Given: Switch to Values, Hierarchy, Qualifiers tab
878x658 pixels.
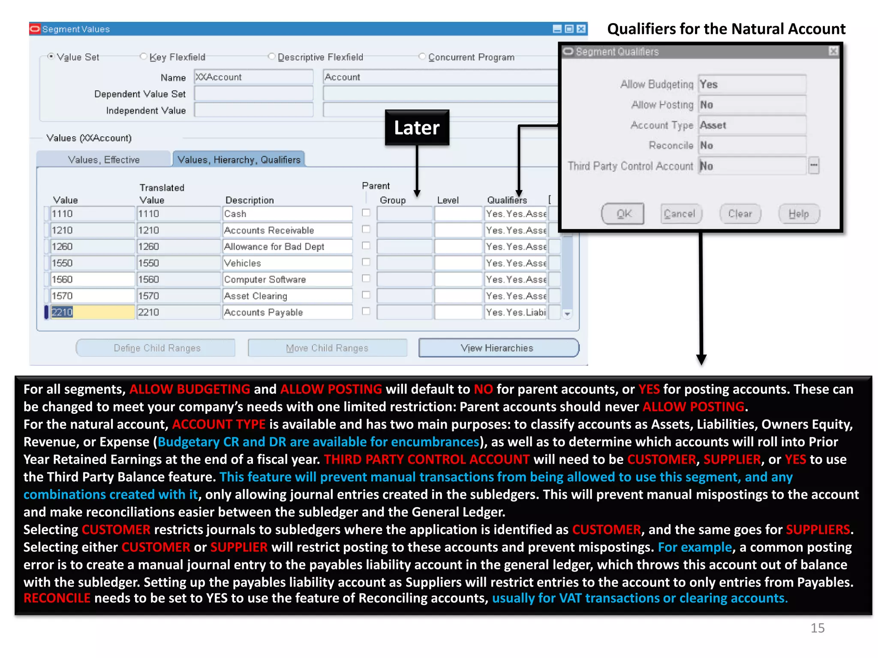Looking at the screenshot, I should tap(239, 159).
